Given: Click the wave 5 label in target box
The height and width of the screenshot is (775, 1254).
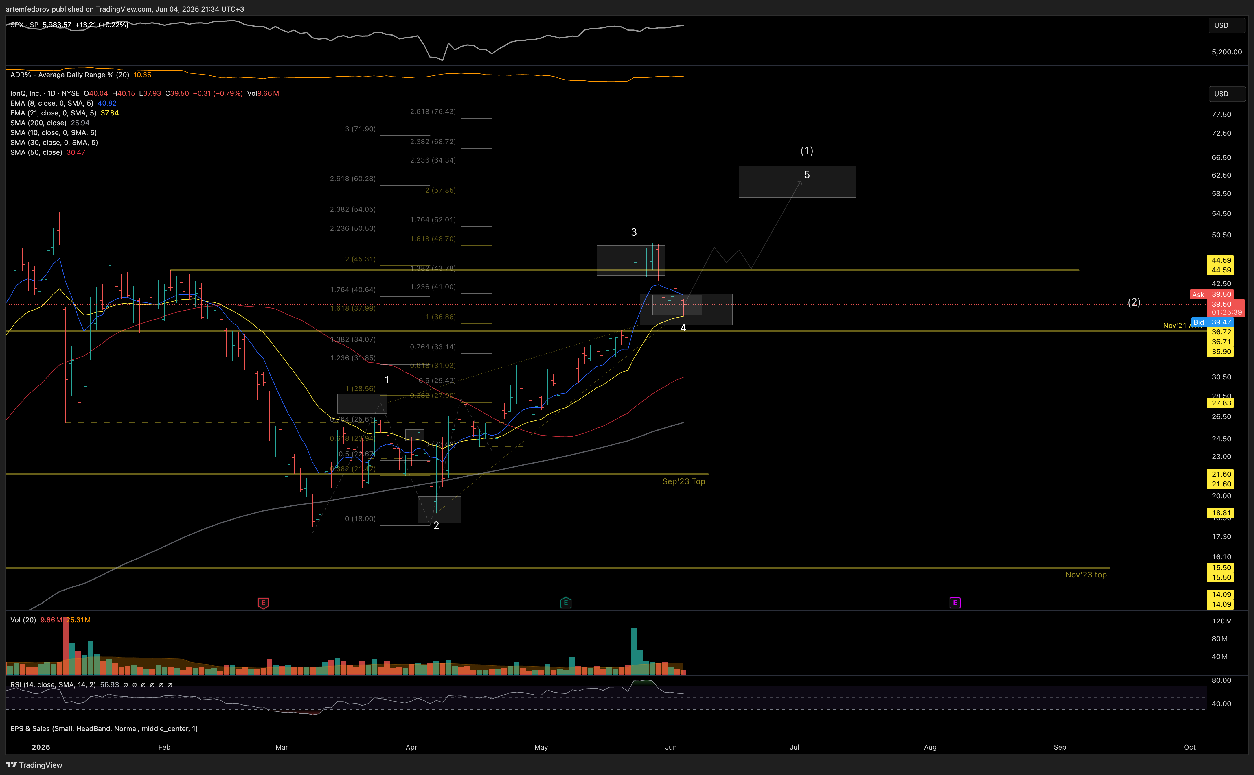Looking at the screenshot, I should click(x=807, y=175).
